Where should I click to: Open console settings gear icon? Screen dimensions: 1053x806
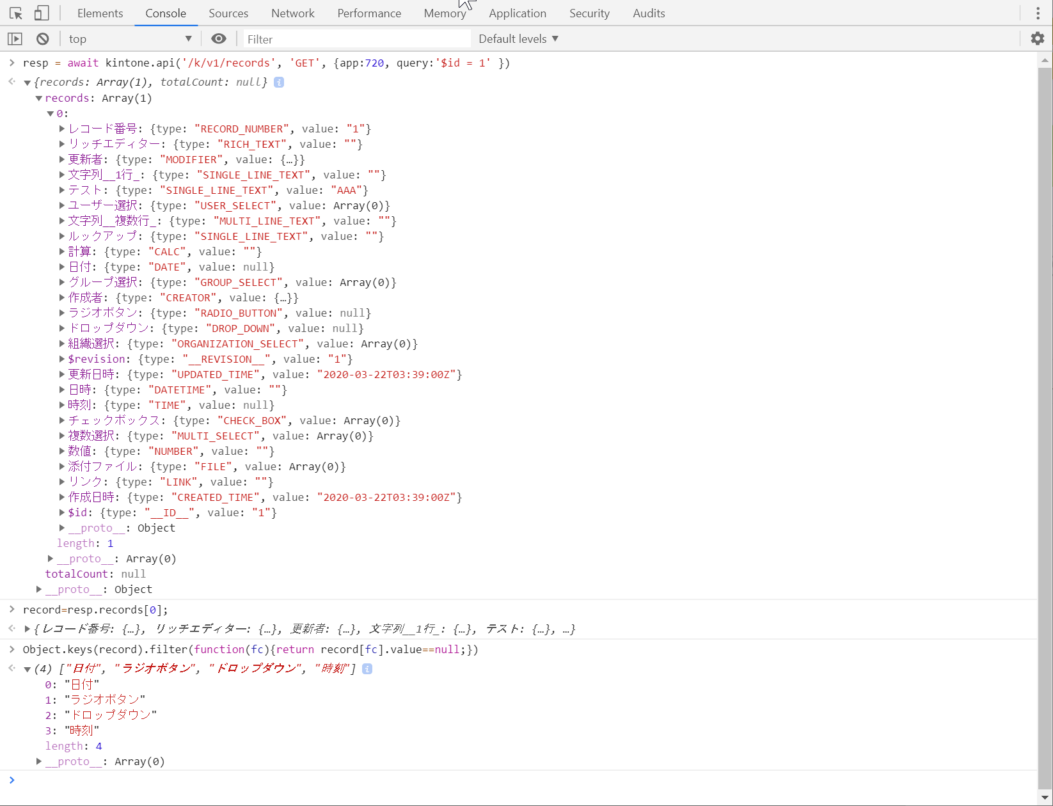point(1038,38)
